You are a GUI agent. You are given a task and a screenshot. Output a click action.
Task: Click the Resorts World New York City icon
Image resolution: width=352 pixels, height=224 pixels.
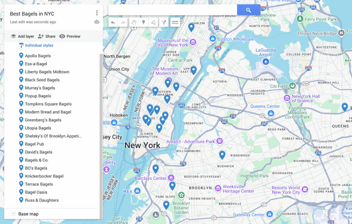point(305,189)
